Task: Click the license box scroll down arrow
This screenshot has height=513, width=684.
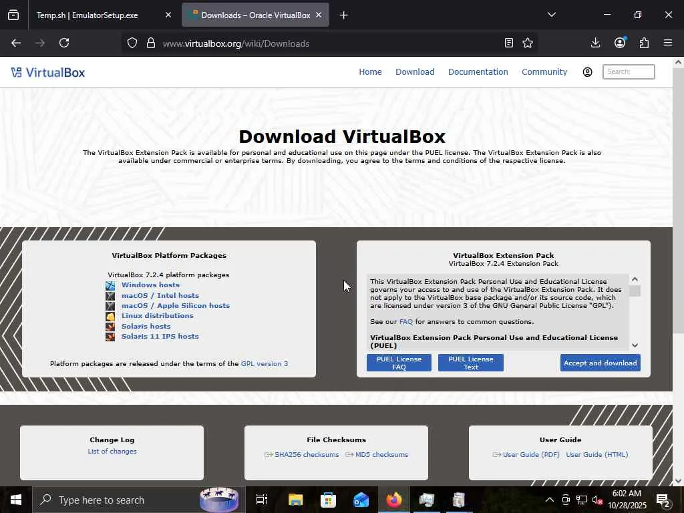Action: 635,345
